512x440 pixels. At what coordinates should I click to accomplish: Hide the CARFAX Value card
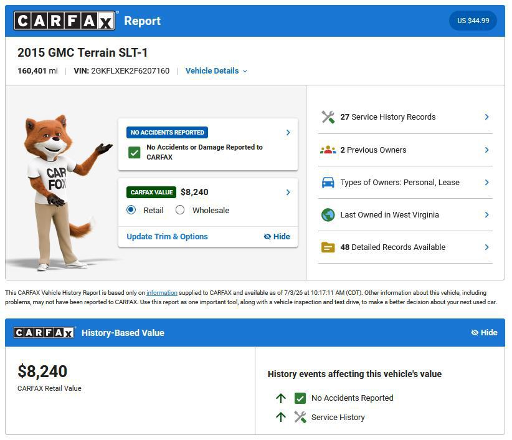click(x=277, y=236)
